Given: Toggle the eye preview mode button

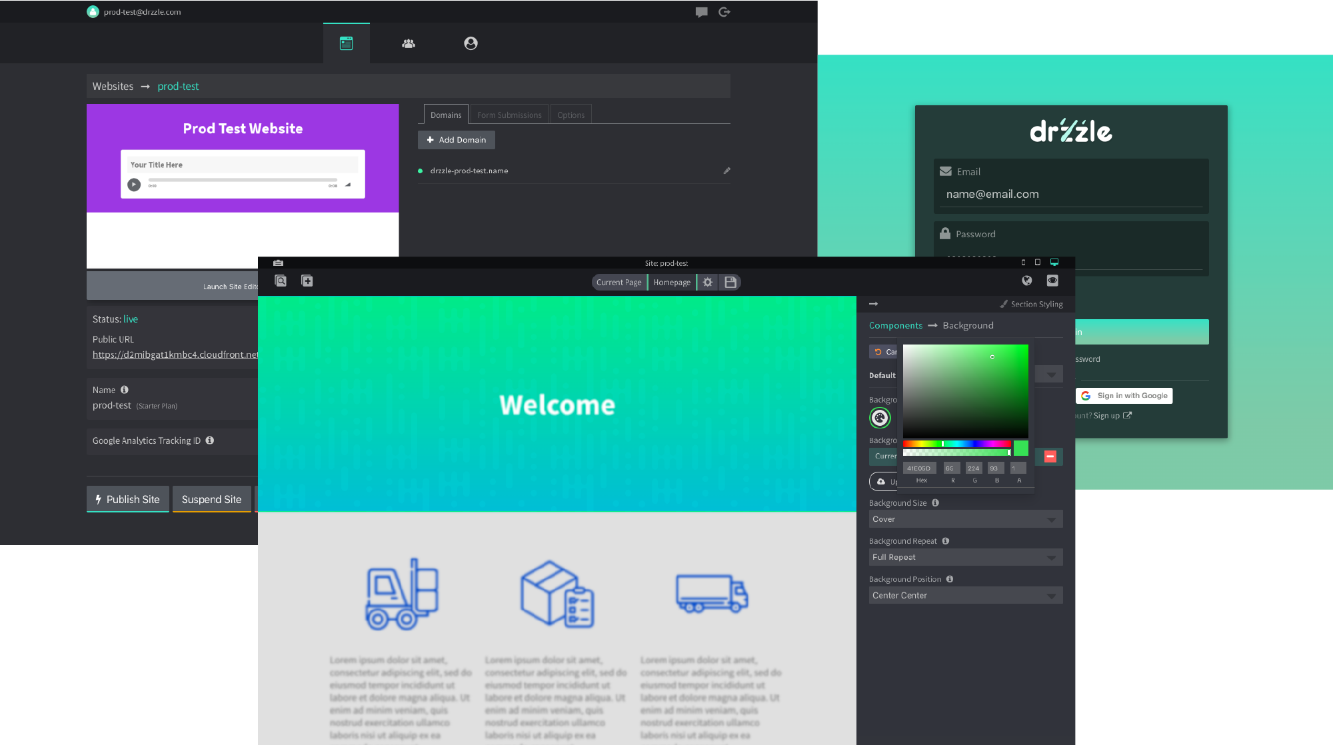Looking at the screenshot, I should pos(1052,281).
